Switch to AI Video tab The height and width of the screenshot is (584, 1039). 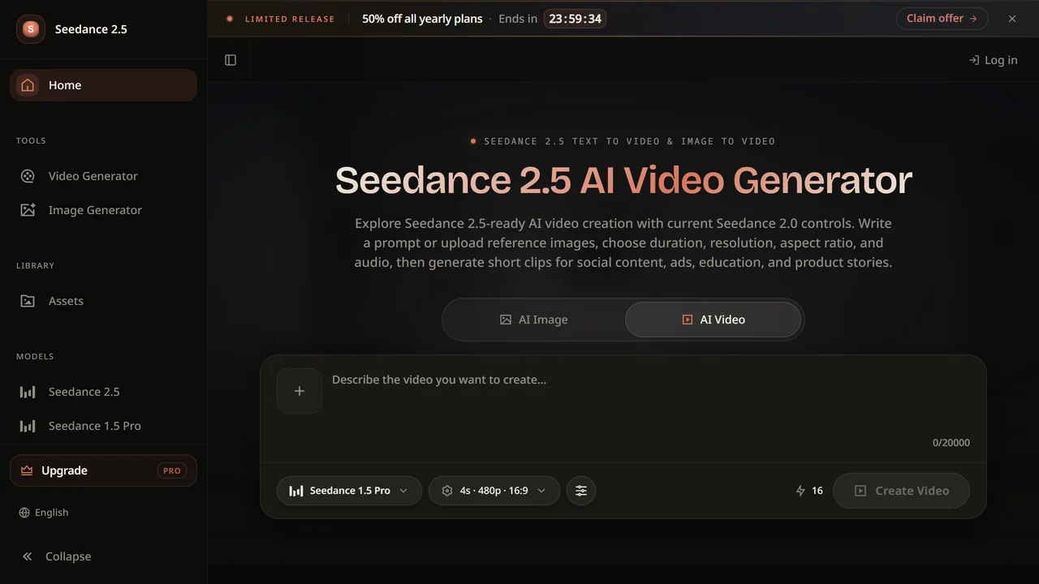pyautogui.click(x=714, y=320)
